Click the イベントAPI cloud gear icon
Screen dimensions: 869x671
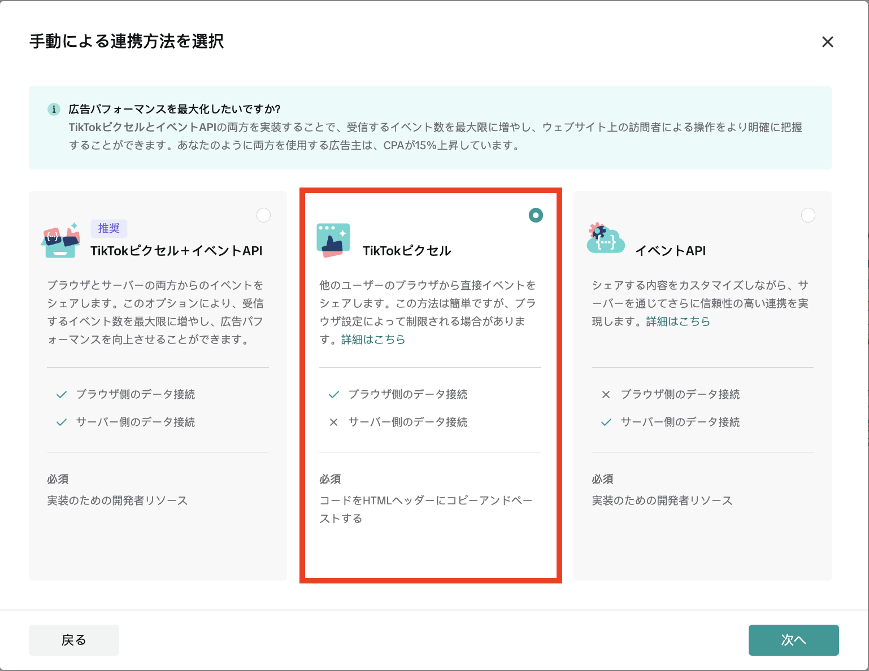click(606, 238)
